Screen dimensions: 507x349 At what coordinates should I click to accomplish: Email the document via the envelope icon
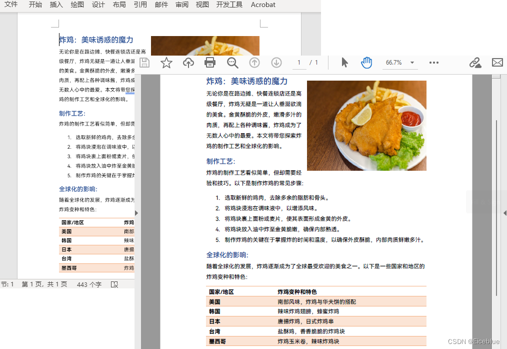(x=497, y=62)
